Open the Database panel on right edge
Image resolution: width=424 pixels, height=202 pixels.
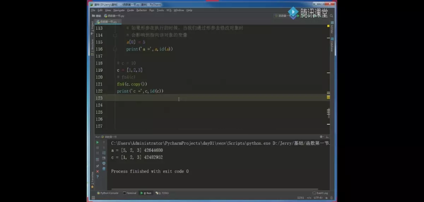coord(332,44)
